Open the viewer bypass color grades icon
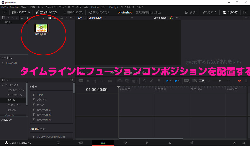Viewport: 250px width, 146px height. [x=171, y=18]
